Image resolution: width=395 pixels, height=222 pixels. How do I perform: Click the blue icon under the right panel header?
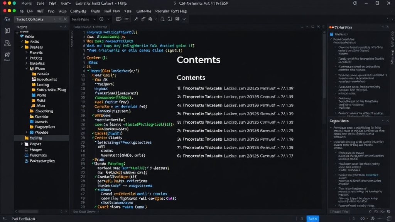click(331, 34)
